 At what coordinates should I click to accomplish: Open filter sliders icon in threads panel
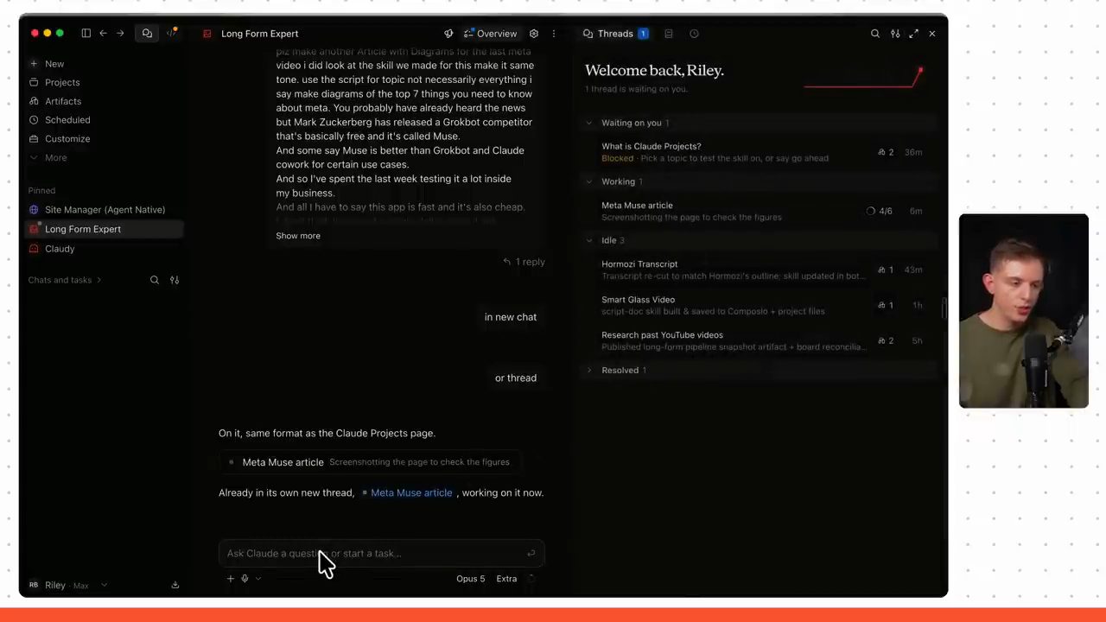(895, 34)
